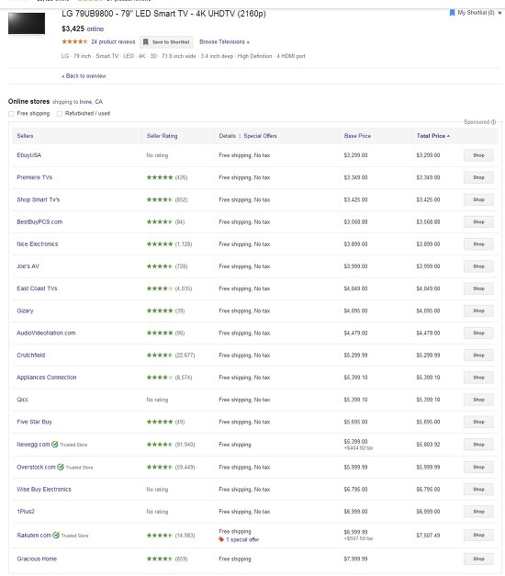
Task: Click Shop button for Wise Buy Electronics
Action: 478,490
